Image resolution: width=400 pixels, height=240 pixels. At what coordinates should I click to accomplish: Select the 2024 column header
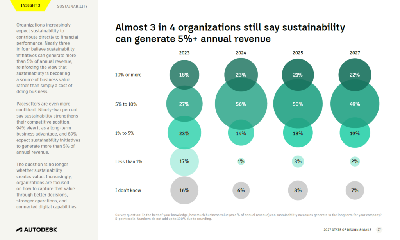tap(241, 53)
